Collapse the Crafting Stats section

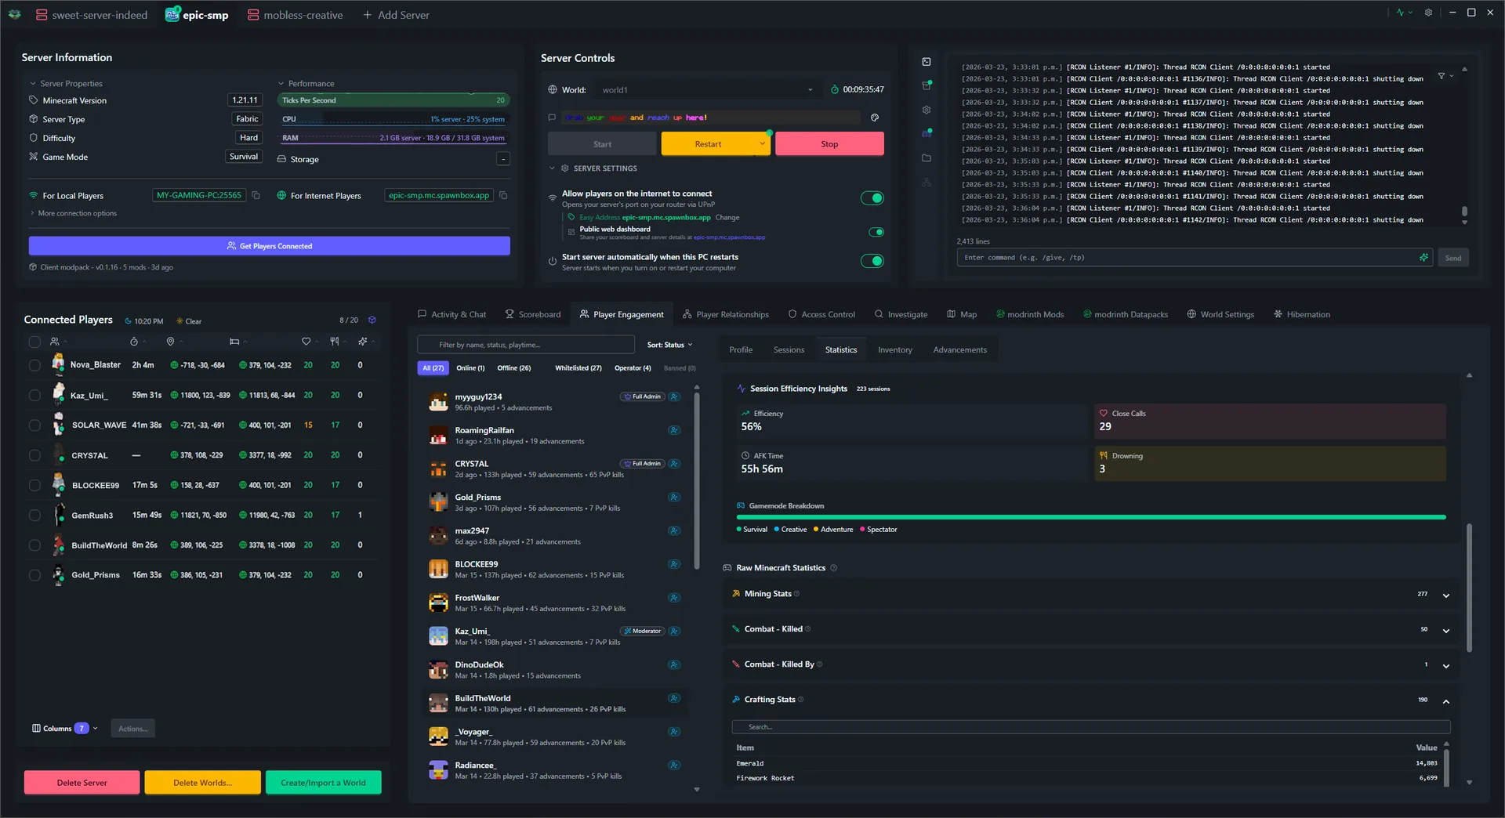(x=1445, y=702)
